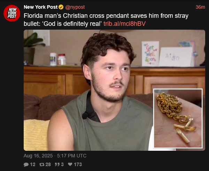The height and width of the screenshot is (171, 209).
Task: Open the New York Post display name
Action: click(40, 7)
